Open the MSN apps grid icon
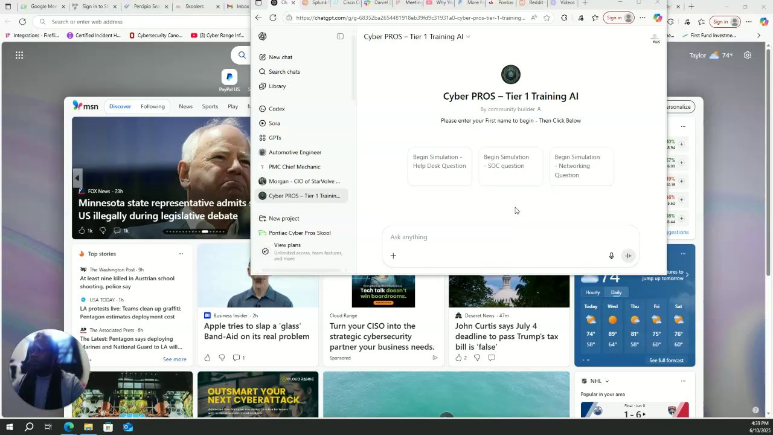 [x=19, y=56]
